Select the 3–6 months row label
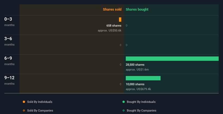Viewport: 223px width, 114px height. point(10,41)
